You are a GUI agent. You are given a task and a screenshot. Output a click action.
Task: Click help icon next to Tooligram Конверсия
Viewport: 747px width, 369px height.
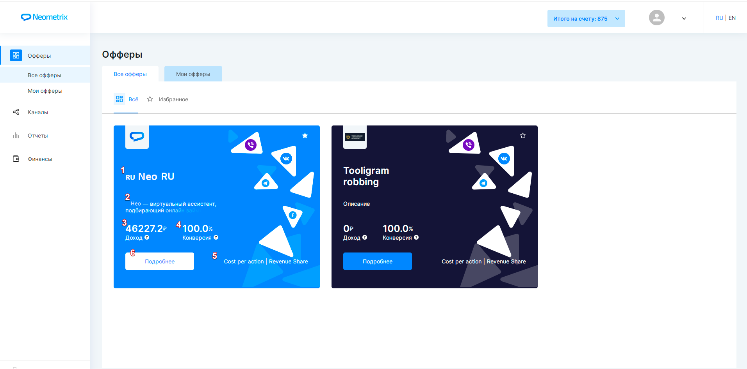(416, 237)
